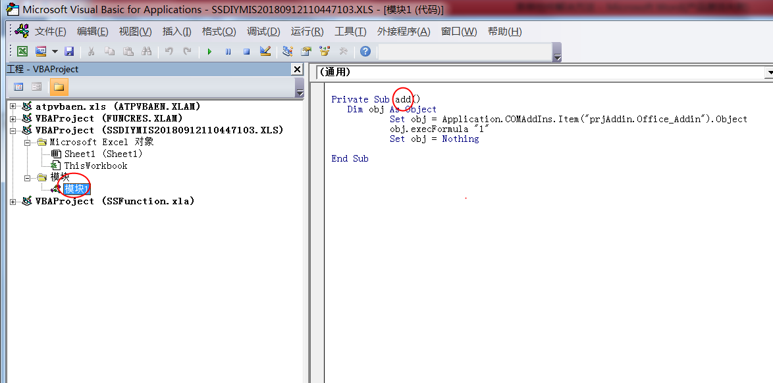Open the Object Browser icon
Image resolution: width=773 pixels, height=383 pixels.
pyautogui.click(x=325, y=51)
